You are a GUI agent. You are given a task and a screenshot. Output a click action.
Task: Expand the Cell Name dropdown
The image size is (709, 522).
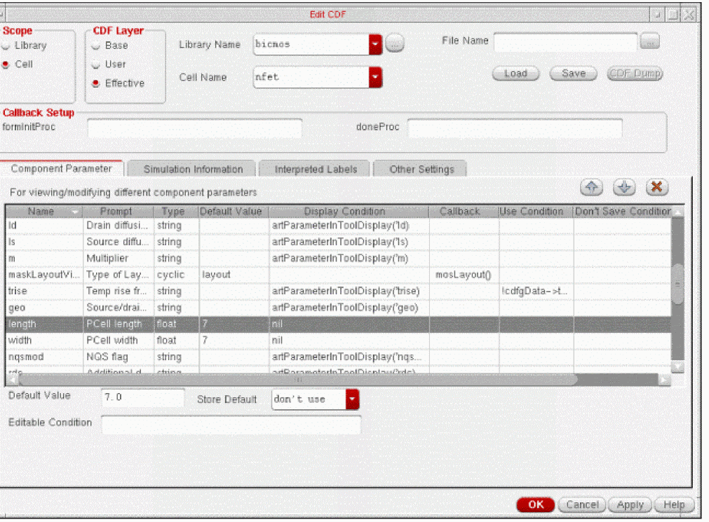pyautogui.click(x=375, y=77)
